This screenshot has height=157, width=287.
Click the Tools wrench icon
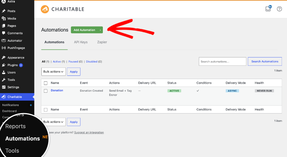coord(4,80)
